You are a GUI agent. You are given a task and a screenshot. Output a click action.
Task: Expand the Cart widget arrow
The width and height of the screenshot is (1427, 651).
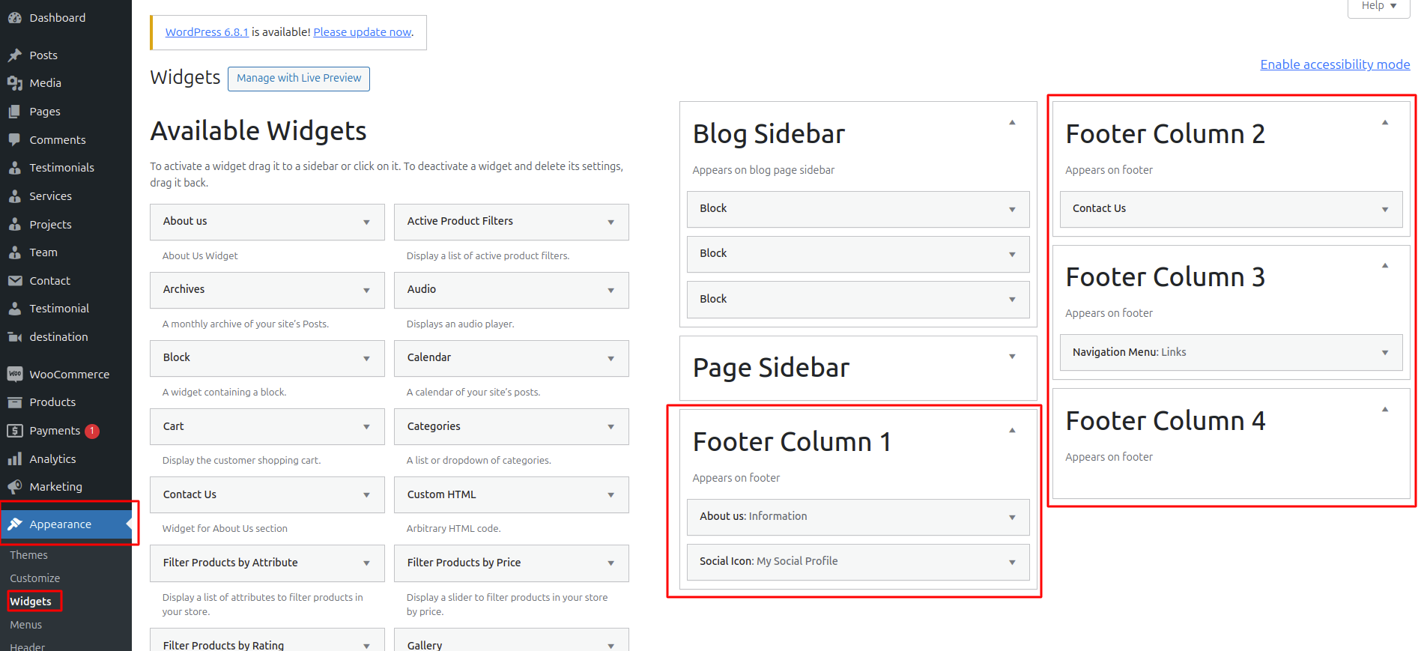367,427
